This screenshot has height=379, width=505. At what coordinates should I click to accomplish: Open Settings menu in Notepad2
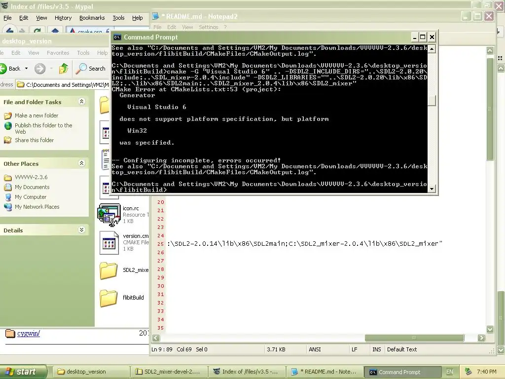coord(208,27)
